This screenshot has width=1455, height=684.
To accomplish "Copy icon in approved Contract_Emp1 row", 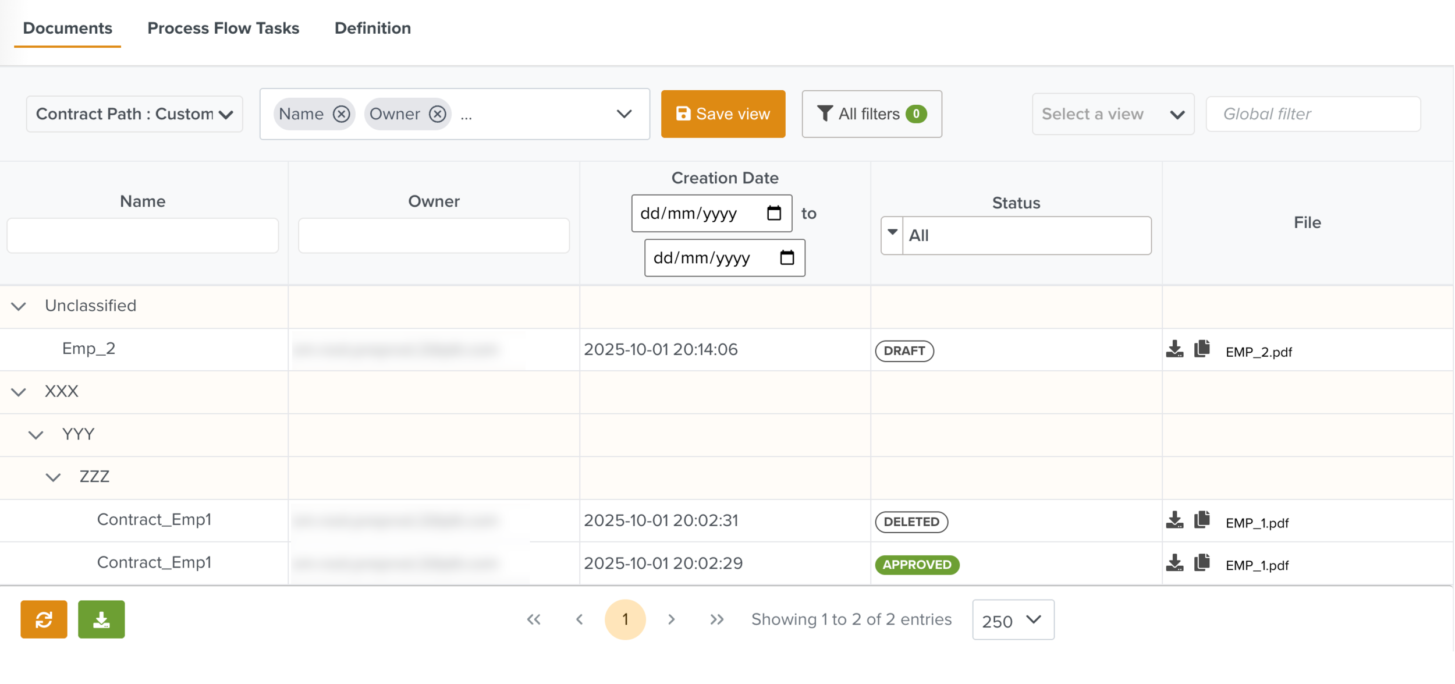I will click(1202, 563).
